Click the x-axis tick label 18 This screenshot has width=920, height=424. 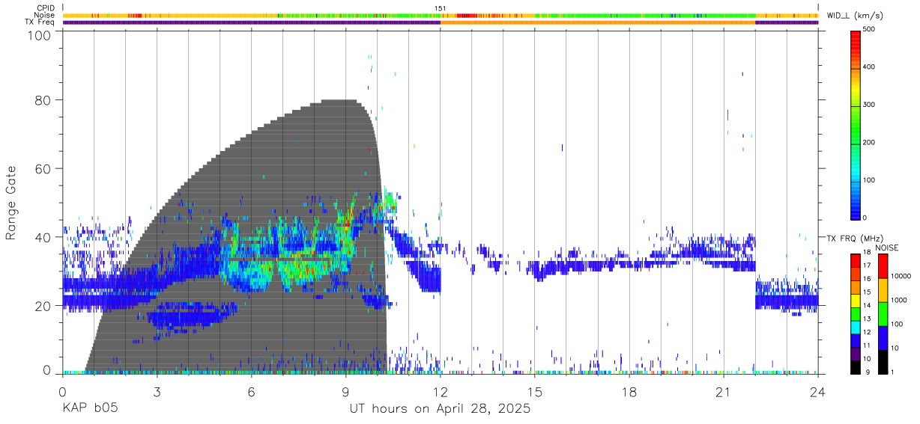pyautogui.click(x=629, y=392)
